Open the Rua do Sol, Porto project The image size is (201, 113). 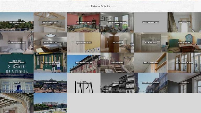pyautogui.click(x=151, y=42)
